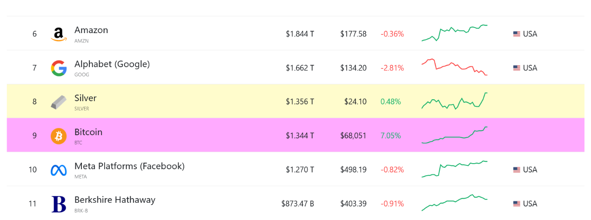The image size is (591, 220).
Task: Click the Meta Platforms logo icon
Action: (x=59, y=170)
